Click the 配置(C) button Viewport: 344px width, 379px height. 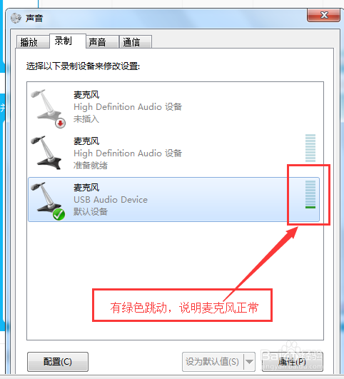[58, 362]
